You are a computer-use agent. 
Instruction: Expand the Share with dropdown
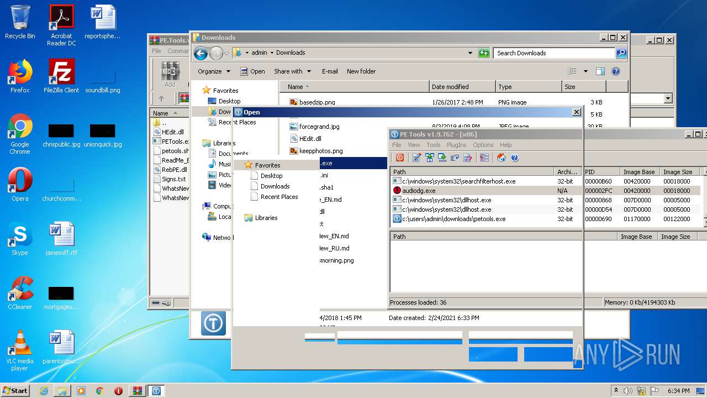292,71
